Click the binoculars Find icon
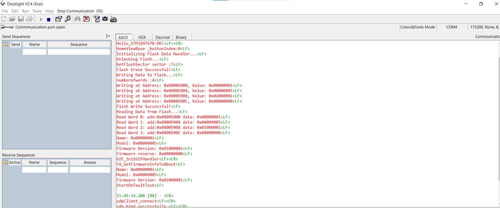 (77, 19)
